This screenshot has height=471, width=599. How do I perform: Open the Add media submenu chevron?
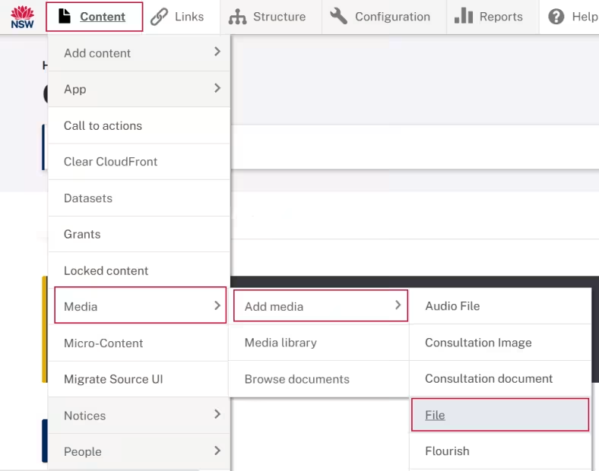pos(398,305)
